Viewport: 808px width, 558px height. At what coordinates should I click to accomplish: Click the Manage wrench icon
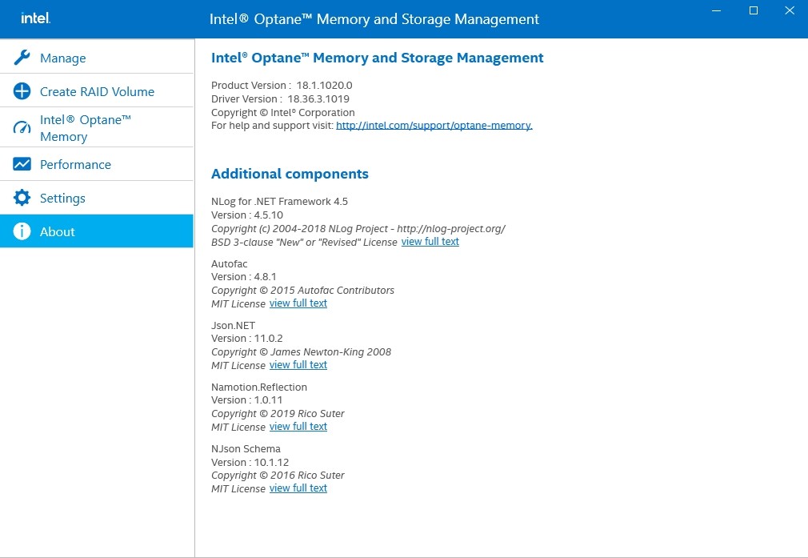coord(22,58)
